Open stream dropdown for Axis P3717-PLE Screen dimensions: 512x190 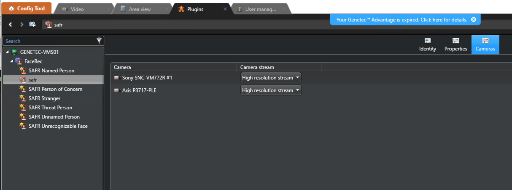271,90
